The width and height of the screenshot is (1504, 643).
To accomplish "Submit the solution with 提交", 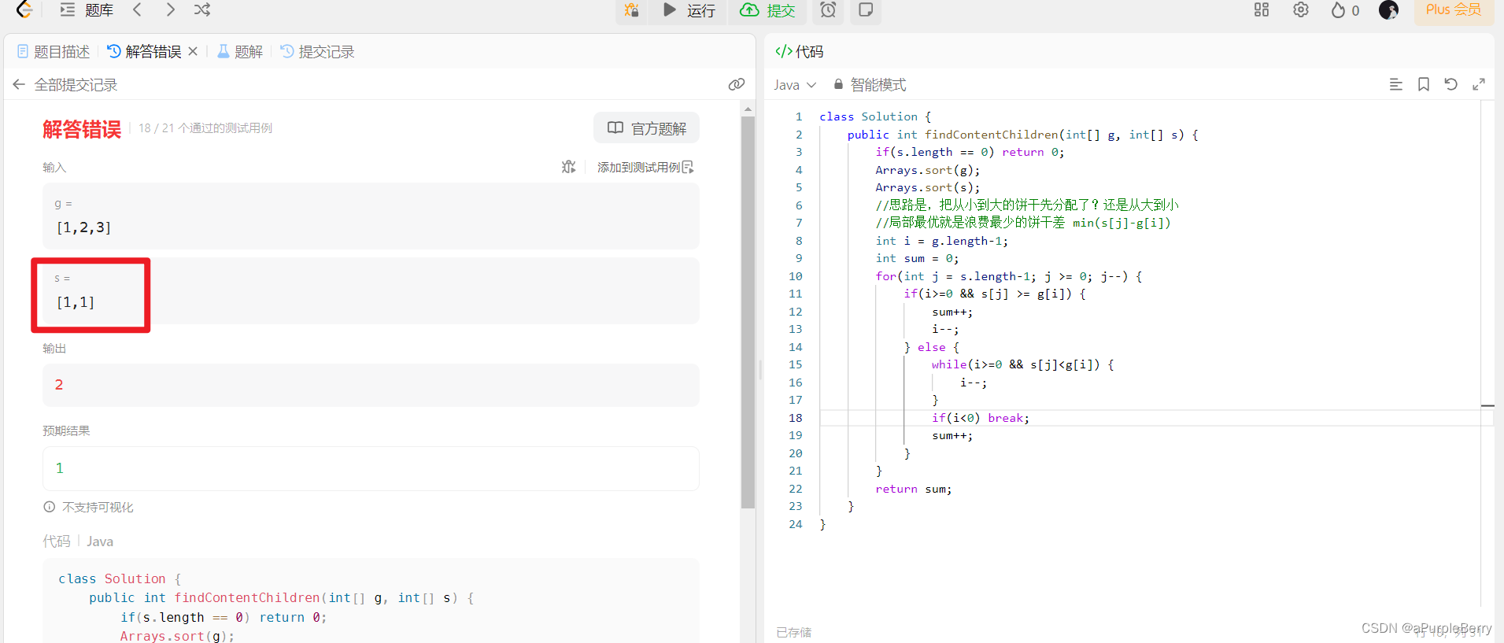I will tap(767, 10).
